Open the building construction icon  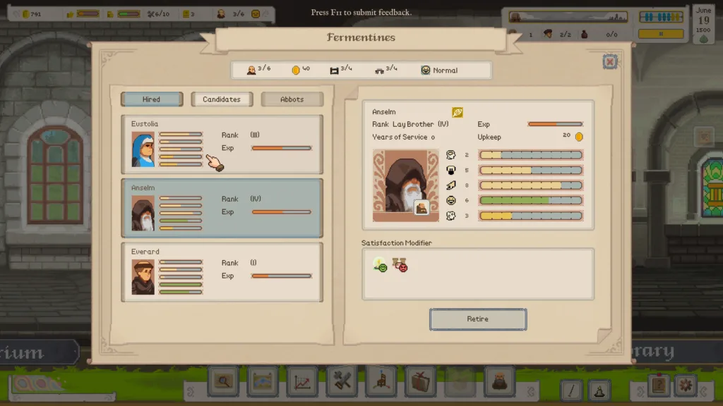click(381, 384)
